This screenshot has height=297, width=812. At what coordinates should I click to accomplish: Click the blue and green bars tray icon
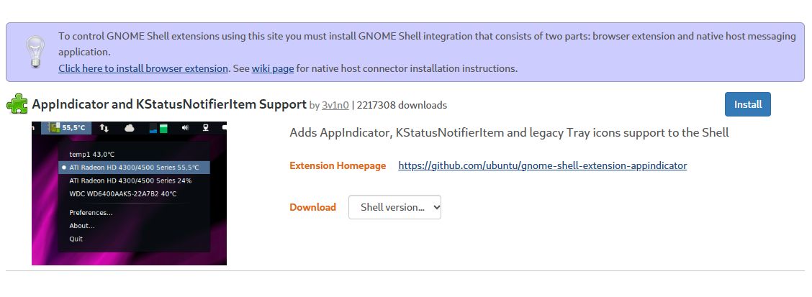[158, 128]
